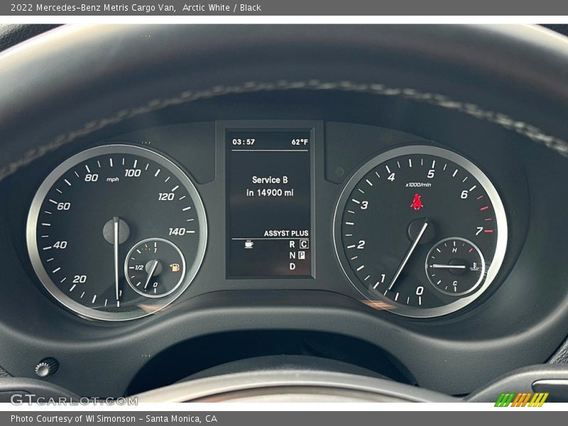Click the temperature gauge needle
Screen dimensions: 568x426
(449, 266)
